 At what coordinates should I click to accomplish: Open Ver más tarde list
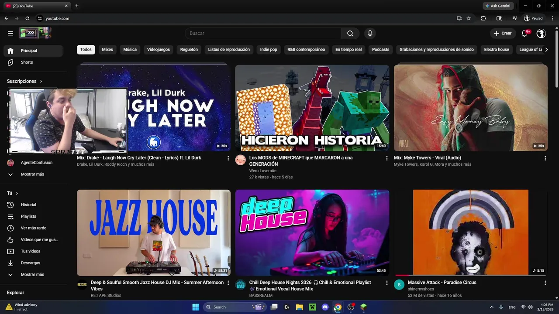click(x=33, y=228)
